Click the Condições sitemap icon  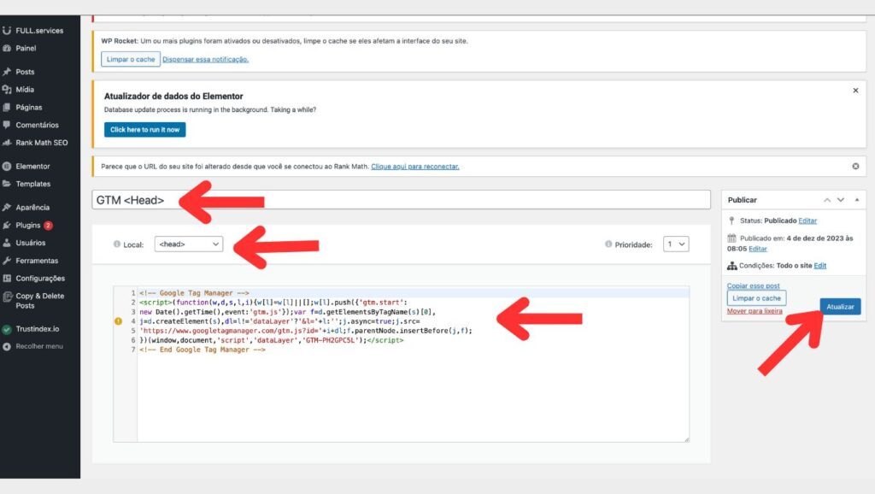(731, 266)
